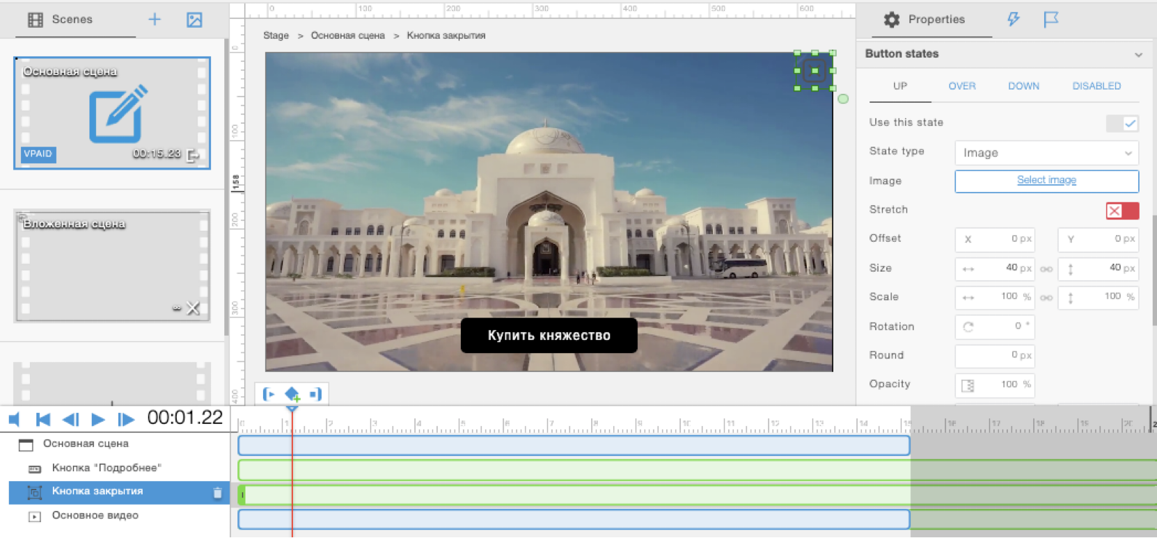Screen dimensions: 1157x538
Task: Click the Size link proportions chain icon
Action: tap(1046, 269)
